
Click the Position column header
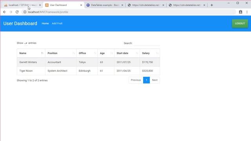tap(61, 53)
